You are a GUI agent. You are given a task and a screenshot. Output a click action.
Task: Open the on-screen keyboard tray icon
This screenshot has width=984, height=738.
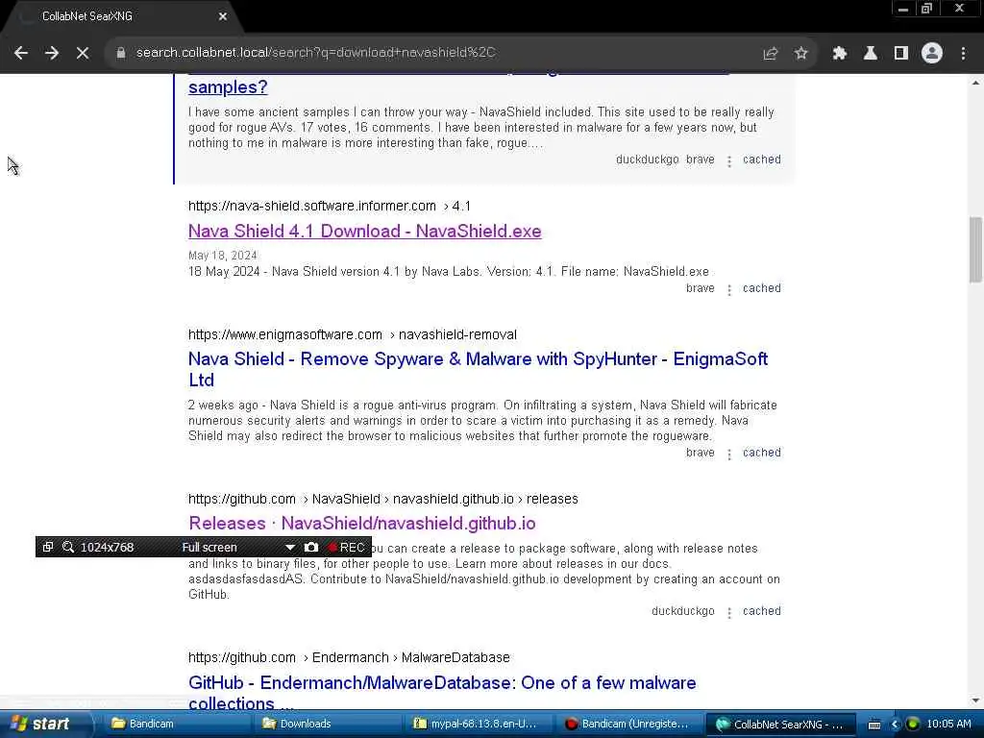click(x=874, y=725)
